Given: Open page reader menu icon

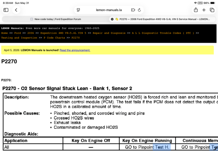Looking at the screenshot, I should pos(78,10).
